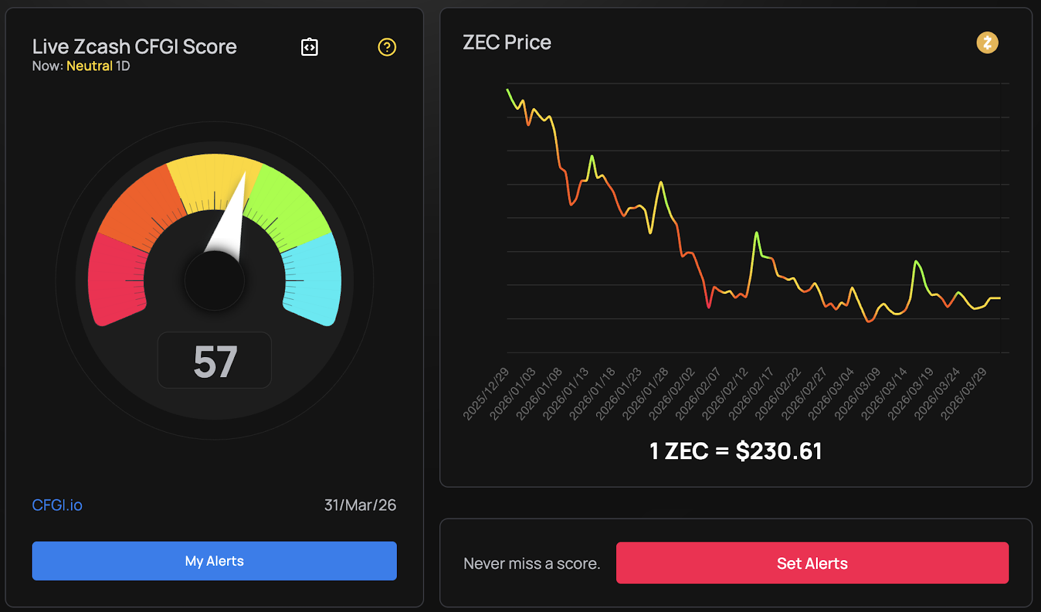Viewport: 1041px width, 612px height.
Task: Click the score value 57 box
Action: click(x=215, y=361)
